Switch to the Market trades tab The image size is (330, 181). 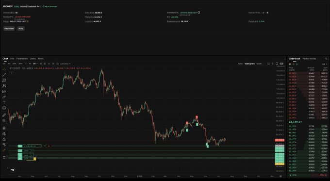(309, 59)
